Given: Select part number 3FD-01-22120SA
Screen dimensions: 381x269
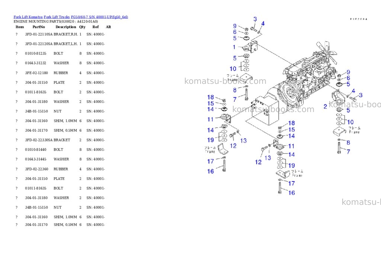Looking at the screenshot, I should pos(39,44).
